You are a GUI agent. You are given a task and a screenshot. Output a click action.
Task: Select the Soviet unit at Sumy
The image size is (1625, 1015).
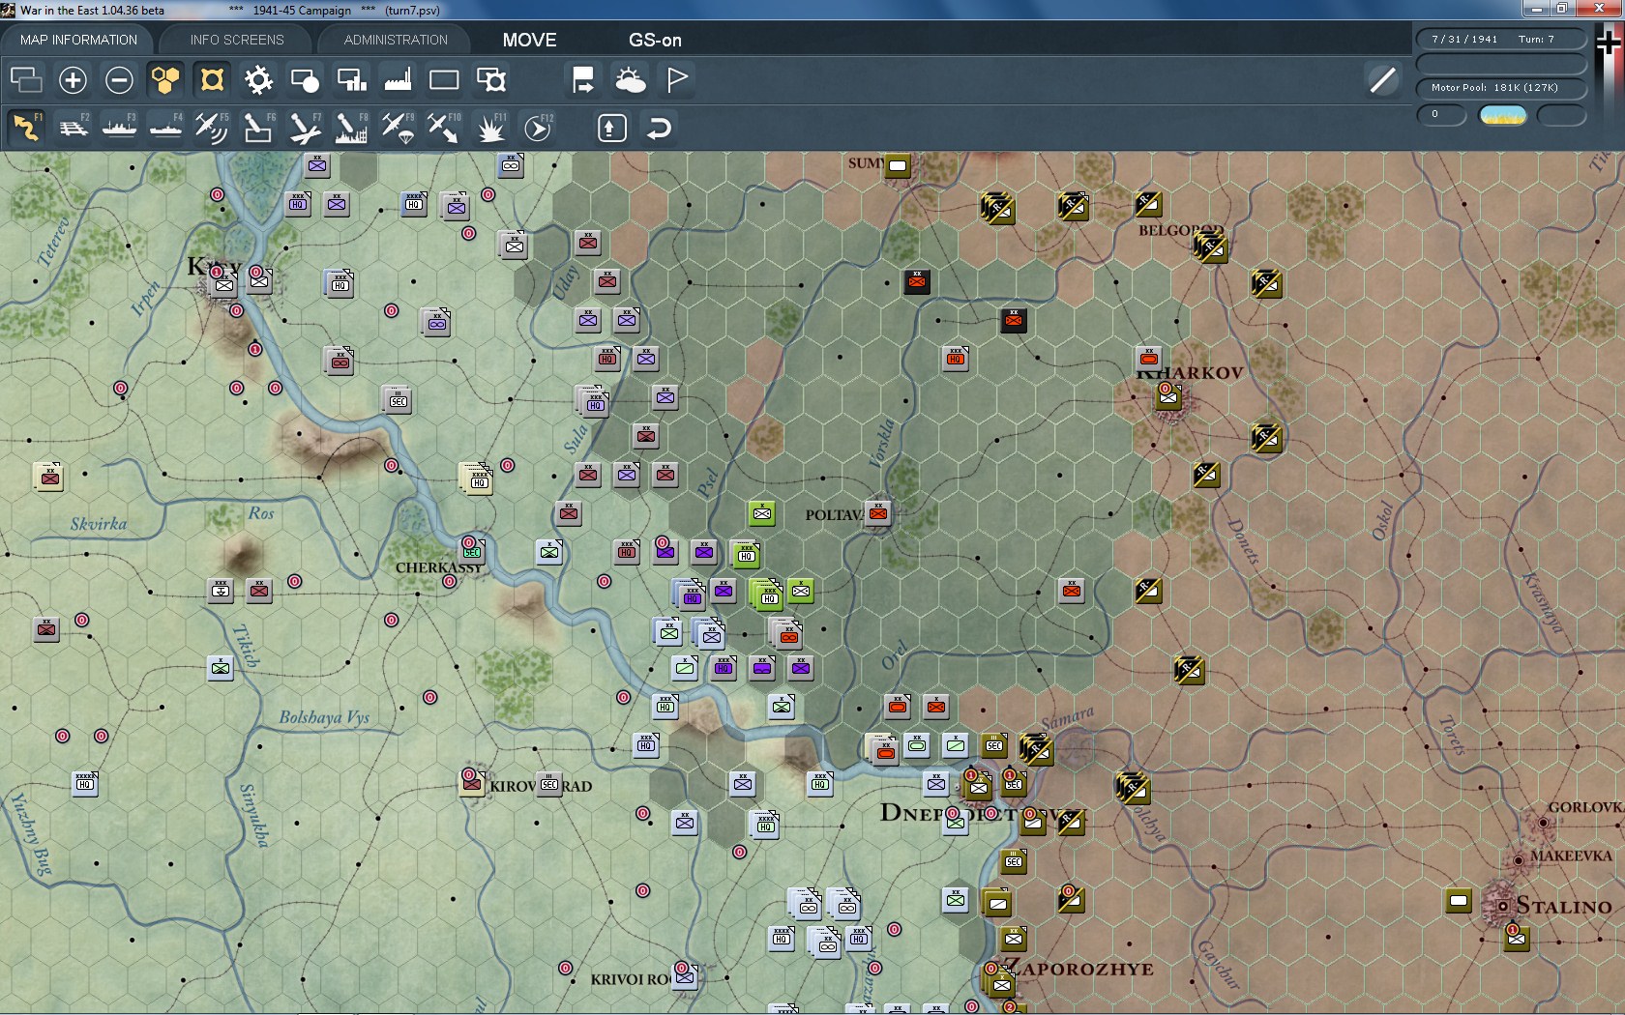coord(898,166)
